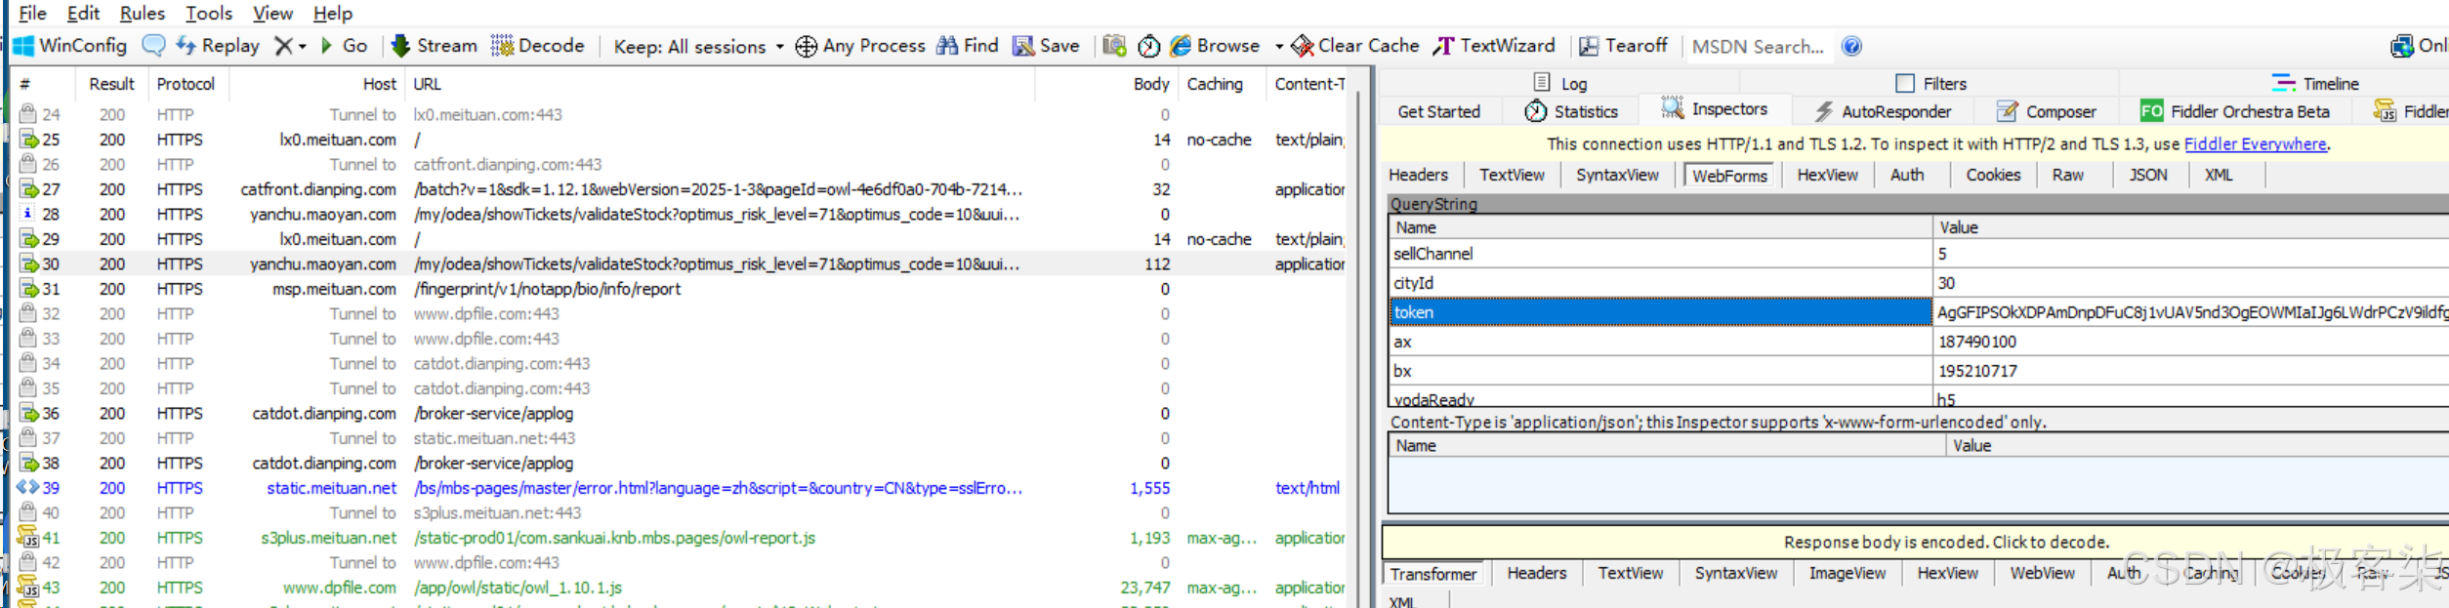Open the Fiddler Orchestra Beta tab
The width and height of the screenshot is (2449, 608).
pyautogui.click(x=2234, y=111)
